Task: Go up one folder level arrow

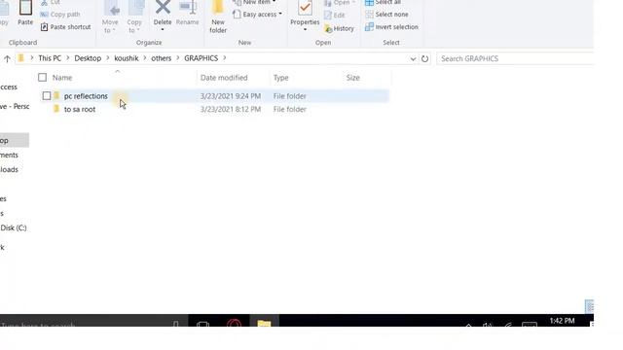Action: [x=7, y=58]
